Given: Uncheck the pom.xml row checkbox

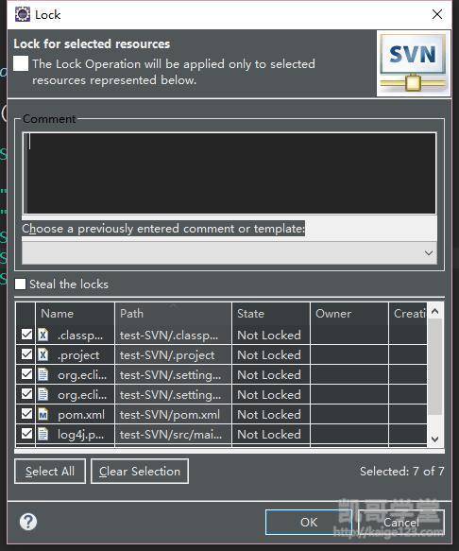Looking at the screenshot, I should pos(26,414).
